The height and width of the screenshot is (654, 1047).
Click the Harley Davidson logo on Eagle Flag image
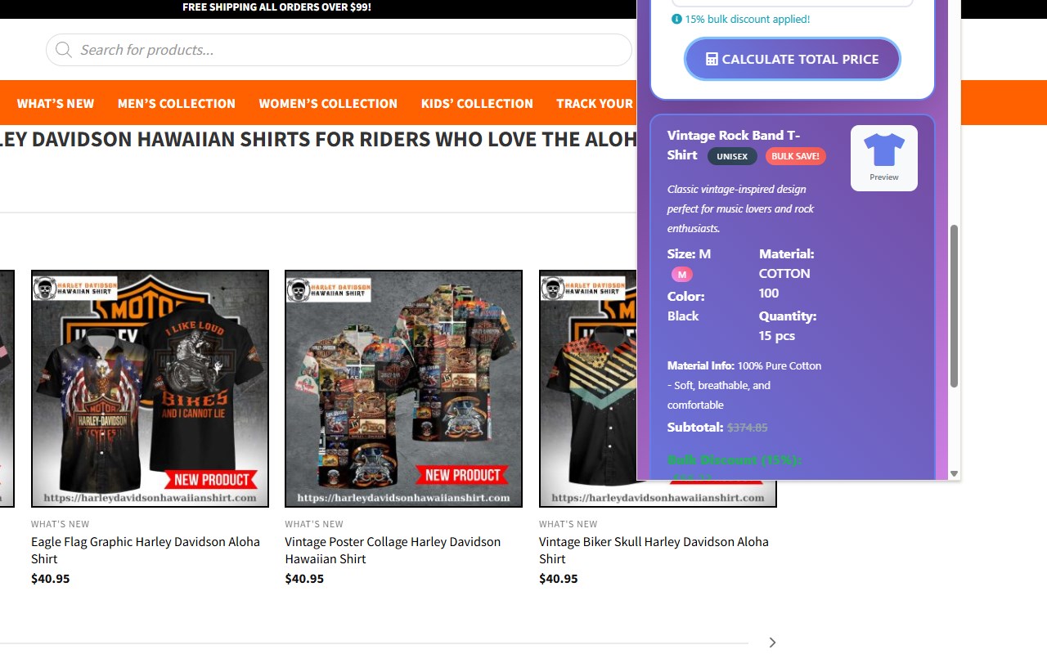[75, 289]
